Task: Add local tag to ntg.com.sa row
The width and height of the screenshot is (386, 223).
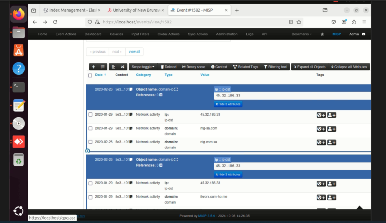Action: click(x=332, y=143)
